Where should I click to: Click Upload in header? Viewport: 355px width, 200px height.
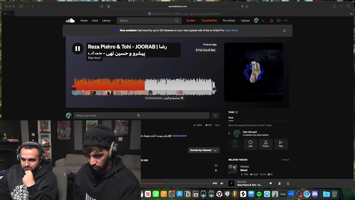tap(245, 21)
